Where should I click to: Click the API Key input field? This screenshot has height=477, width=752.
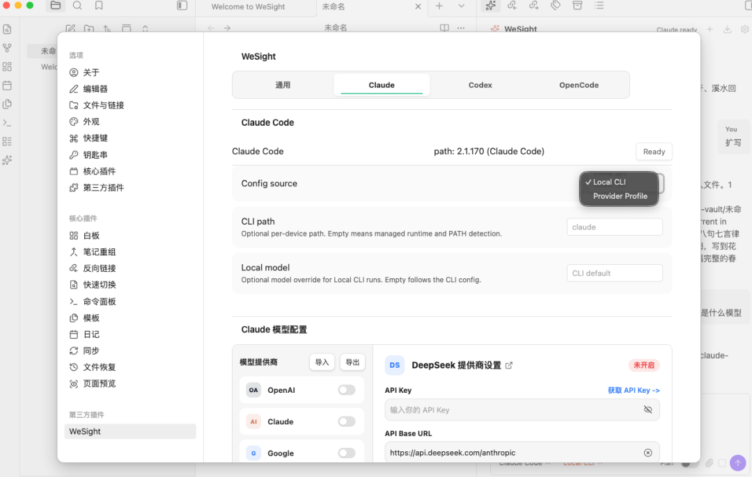tap(522, 410)
